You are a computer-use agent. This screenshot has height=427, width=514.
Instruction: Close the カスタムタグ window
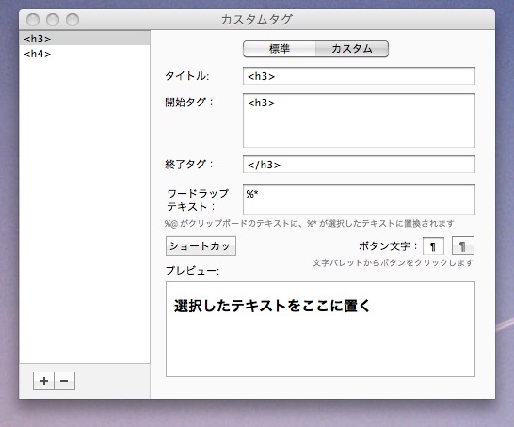(33, 20)
